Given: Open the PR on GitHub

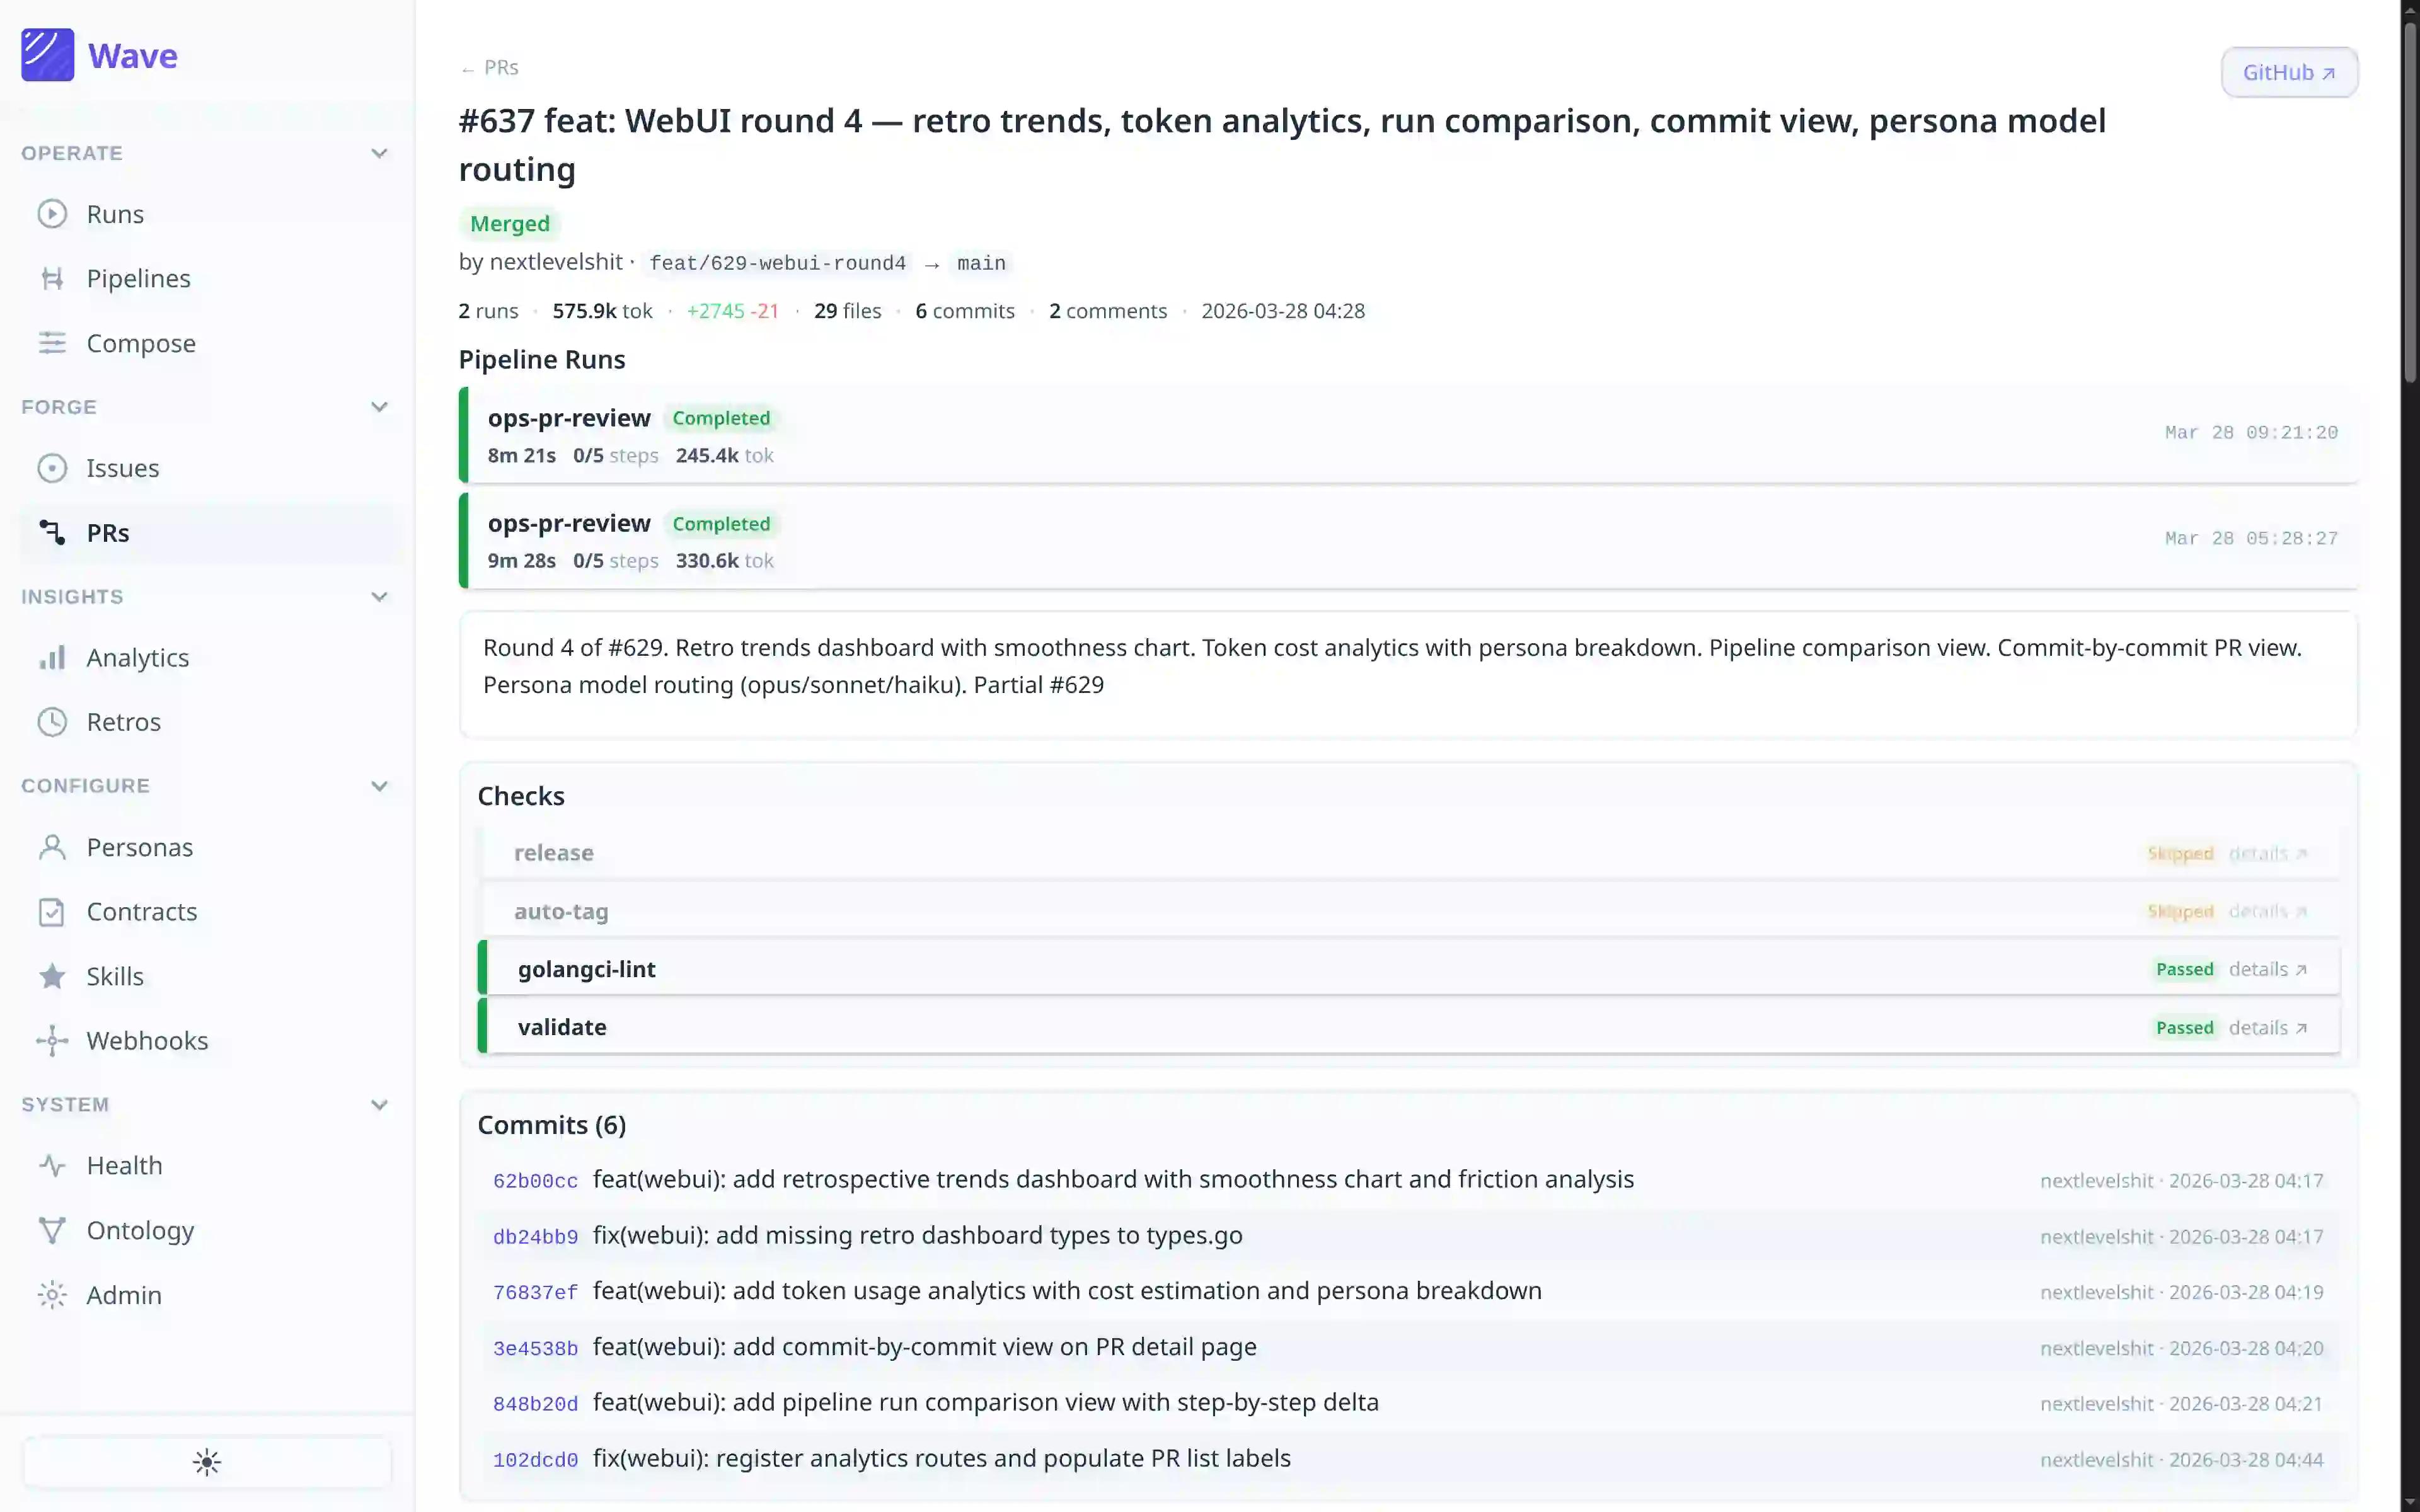Looking at the screenshot, I should click(x=2289, y=72).
